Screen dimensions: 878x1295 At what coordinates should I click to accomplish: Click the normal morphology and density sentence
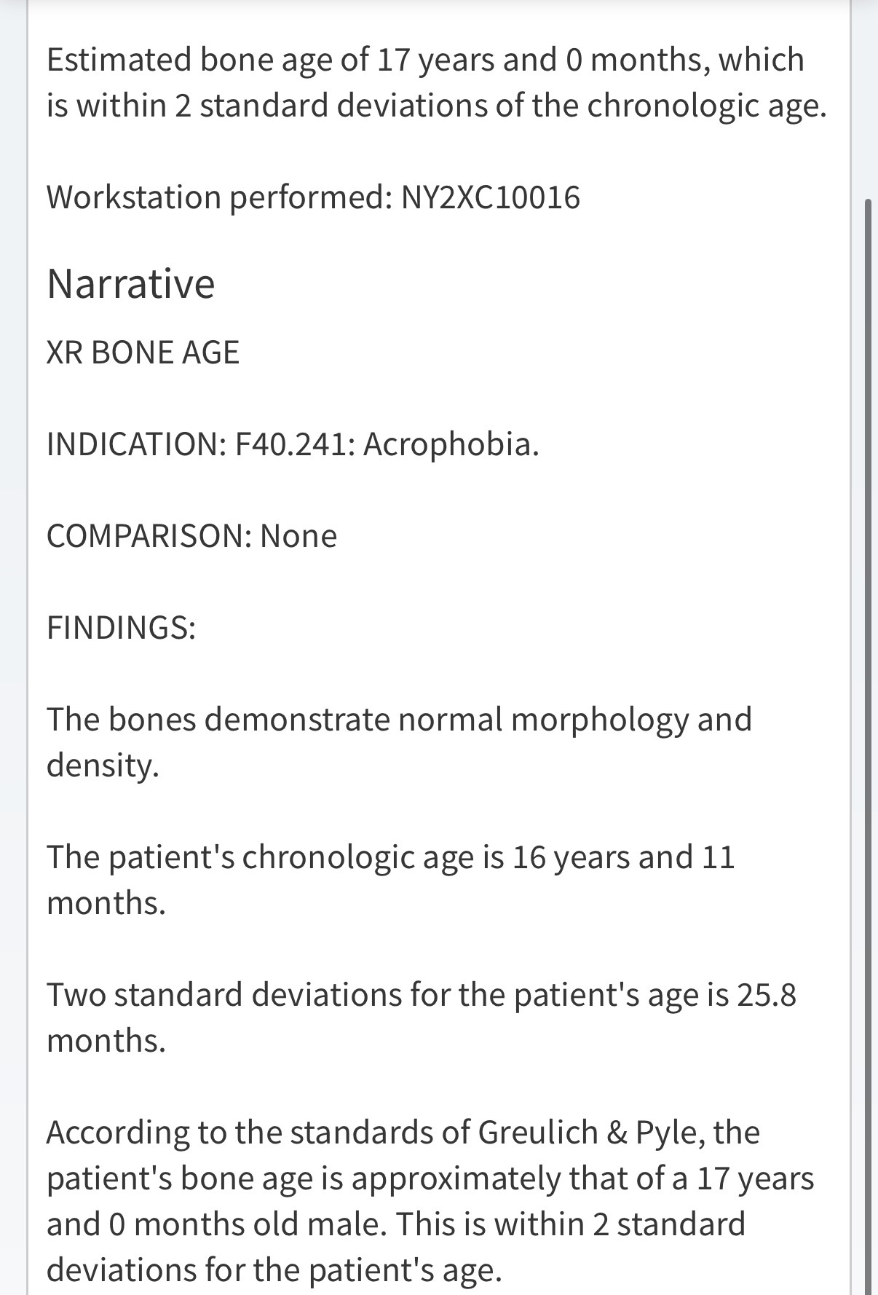pos(399,742)
